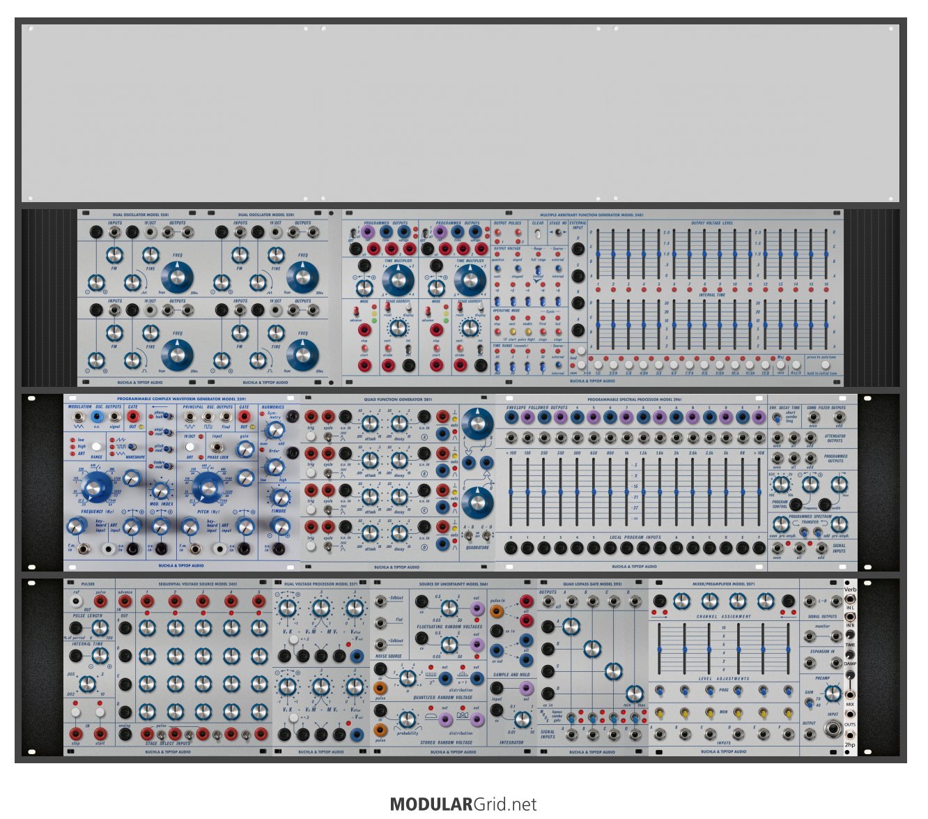Adjust channel D knob on Quad Lopass Gate
Image resolution: width=928 pixels, height=819 pixels.
(x=634, y=694)
